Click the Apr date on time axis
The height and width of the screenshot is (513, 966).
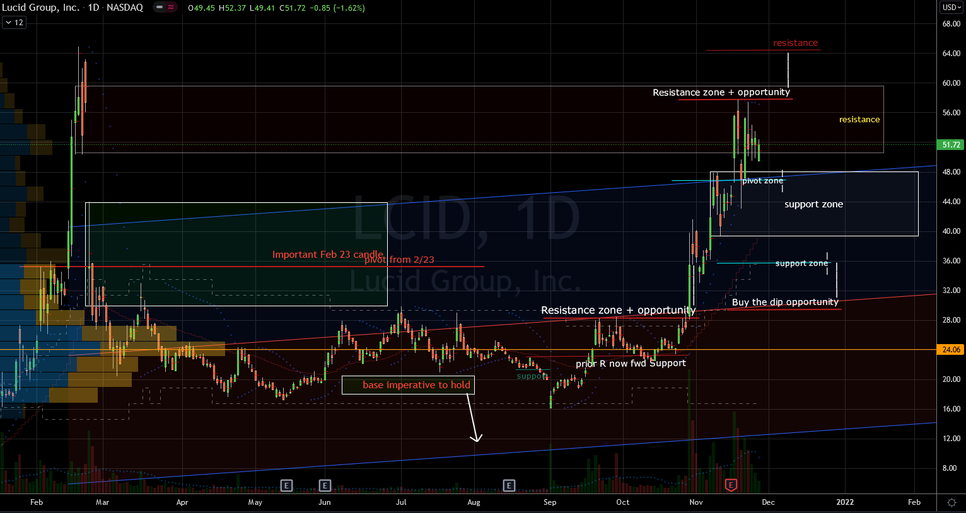182,502
